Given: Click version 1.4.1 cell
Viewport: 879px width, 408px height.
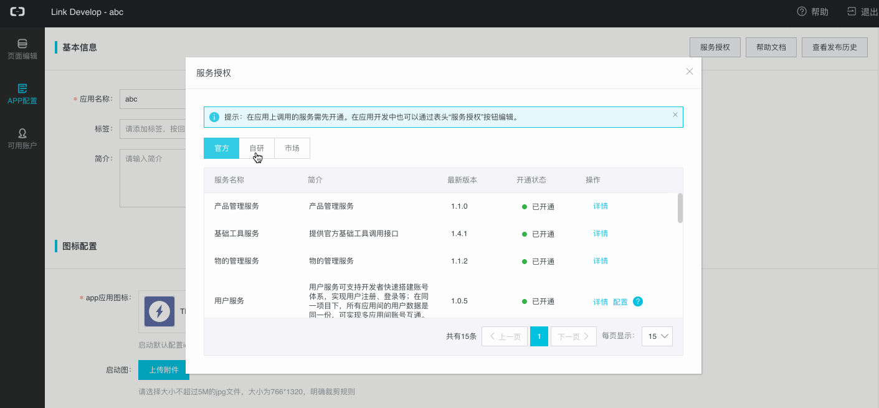Looking at the screenshot, I should [x=459, y=234].
